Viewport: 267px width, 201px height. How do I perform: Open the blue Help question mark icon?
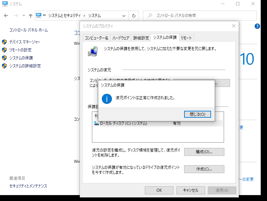257,26
